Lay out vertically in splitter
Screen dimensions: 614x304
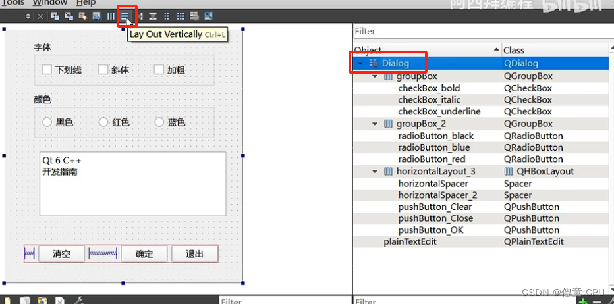153,16
